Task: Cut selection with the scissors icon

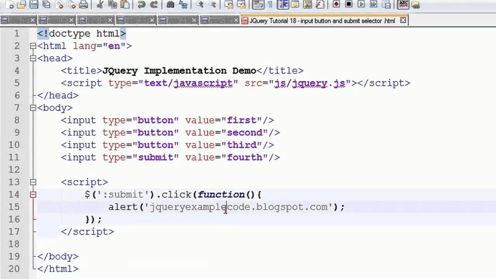Action: pyautogui.click(x=100, y=4)
